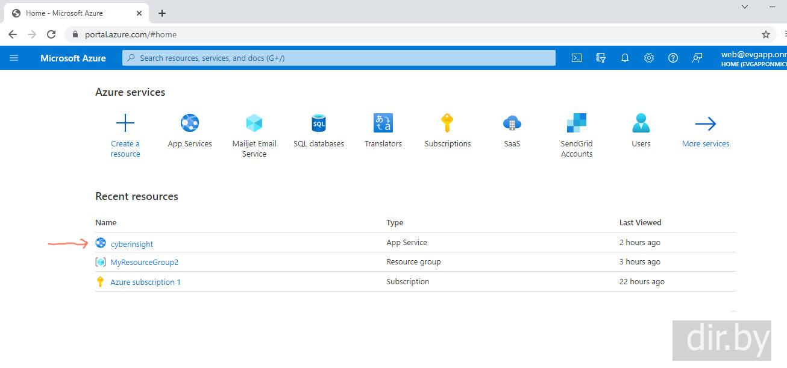
Task: Click the Create a resource plus icon
Action: pyautogui.click(x=125, y=123)
